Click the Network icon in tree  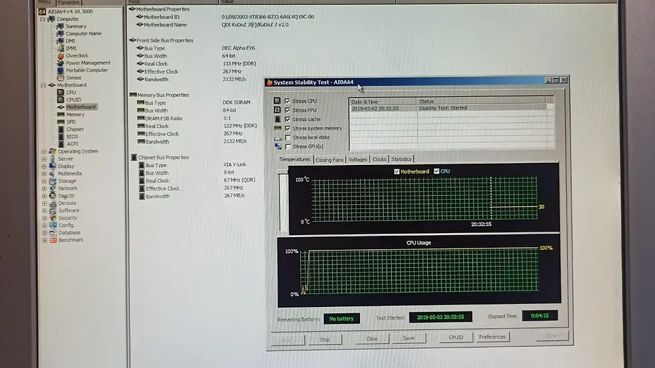(53, 188)
